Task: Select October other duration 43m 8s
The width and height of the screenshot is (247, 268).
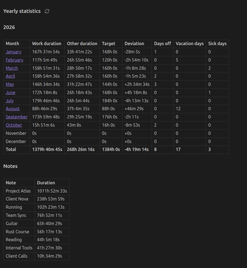Action: point(74,125)
